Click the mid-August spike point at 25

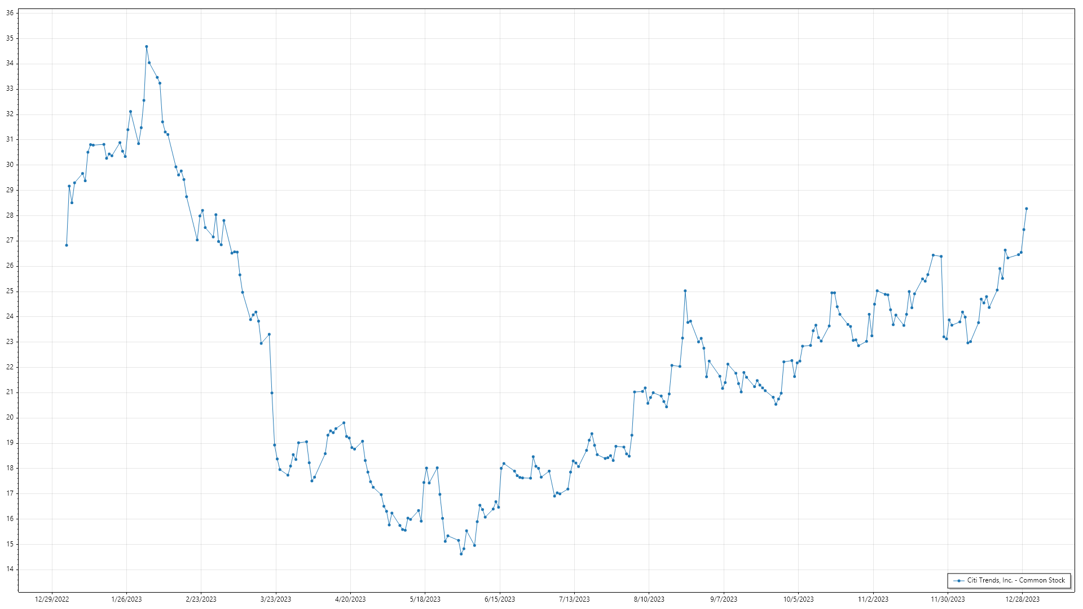click(685, 291)
